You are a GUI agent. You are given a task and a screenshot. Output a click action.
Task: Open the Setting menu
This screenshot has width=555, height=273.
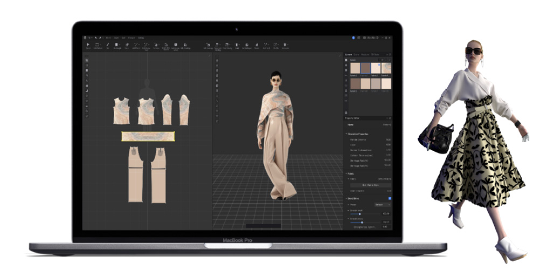point(141,38)
